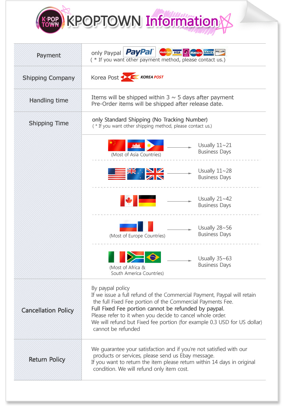Click the United Kingdom flag
283x411 pixels.
155,174
